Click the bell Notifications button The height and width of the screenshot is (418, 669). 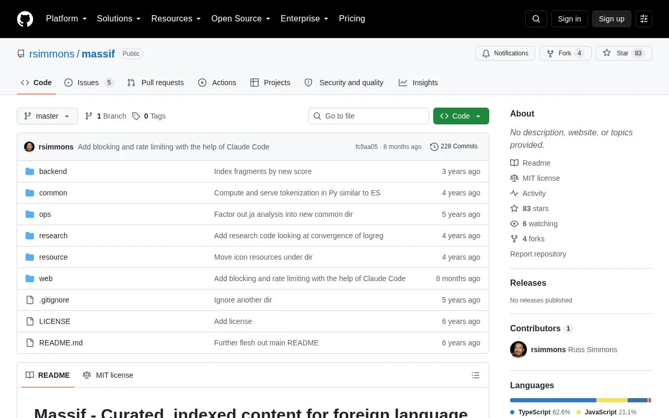[x=505, y=53]
